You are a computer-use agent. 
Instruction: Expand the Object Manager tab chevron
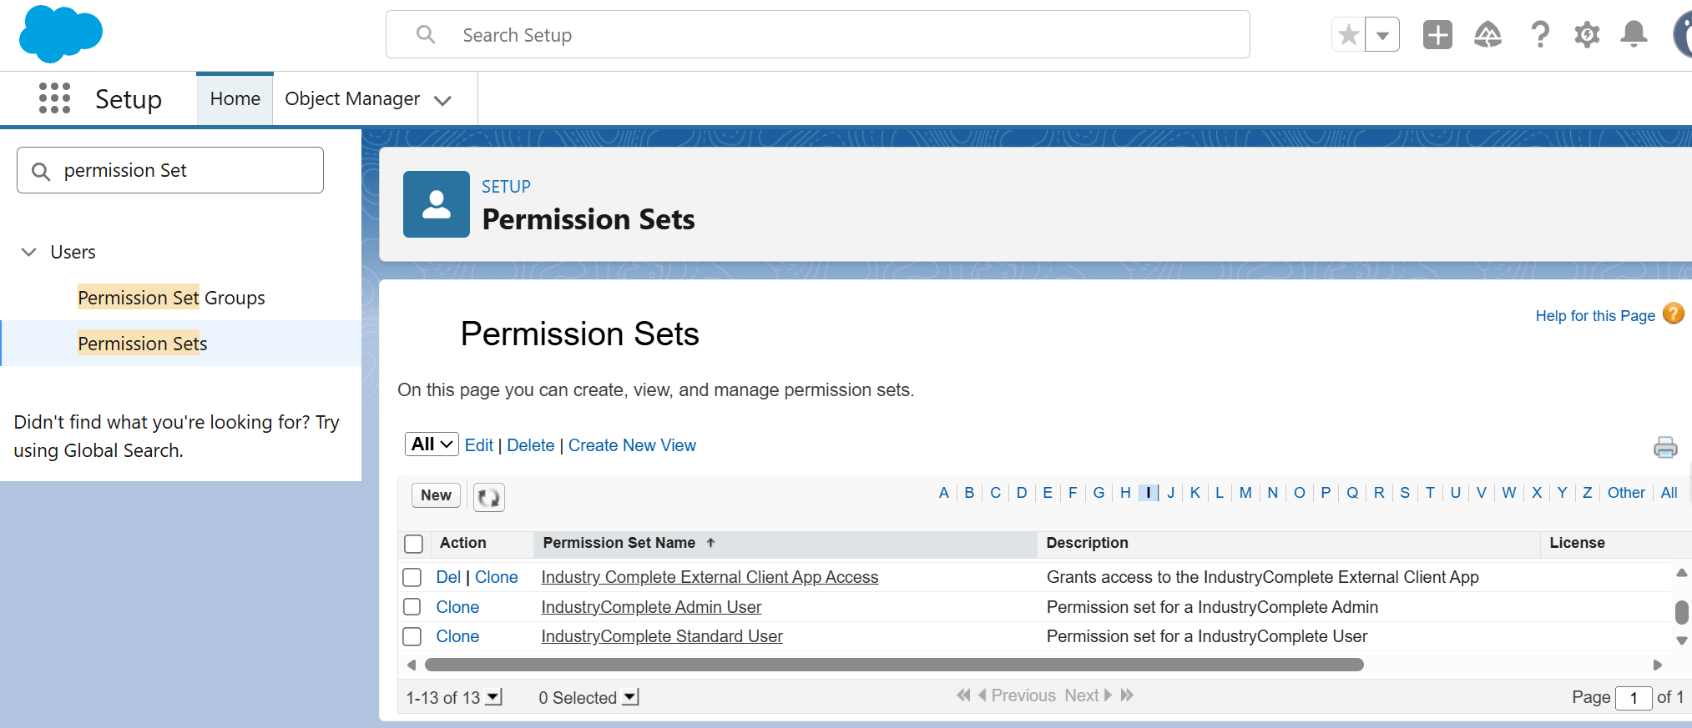(443, 100)
